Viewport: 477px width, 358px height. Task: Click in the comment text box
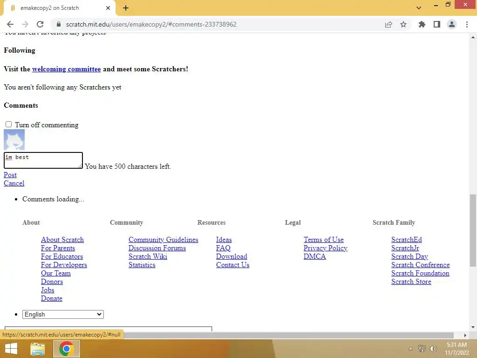(43, 160)
